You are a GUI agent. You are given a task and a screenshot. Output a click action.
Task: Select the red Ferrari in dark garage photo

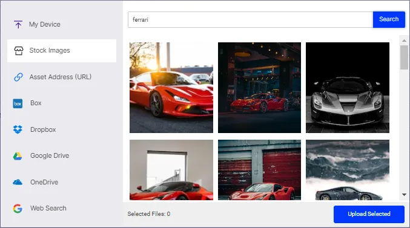click(259, 88)
